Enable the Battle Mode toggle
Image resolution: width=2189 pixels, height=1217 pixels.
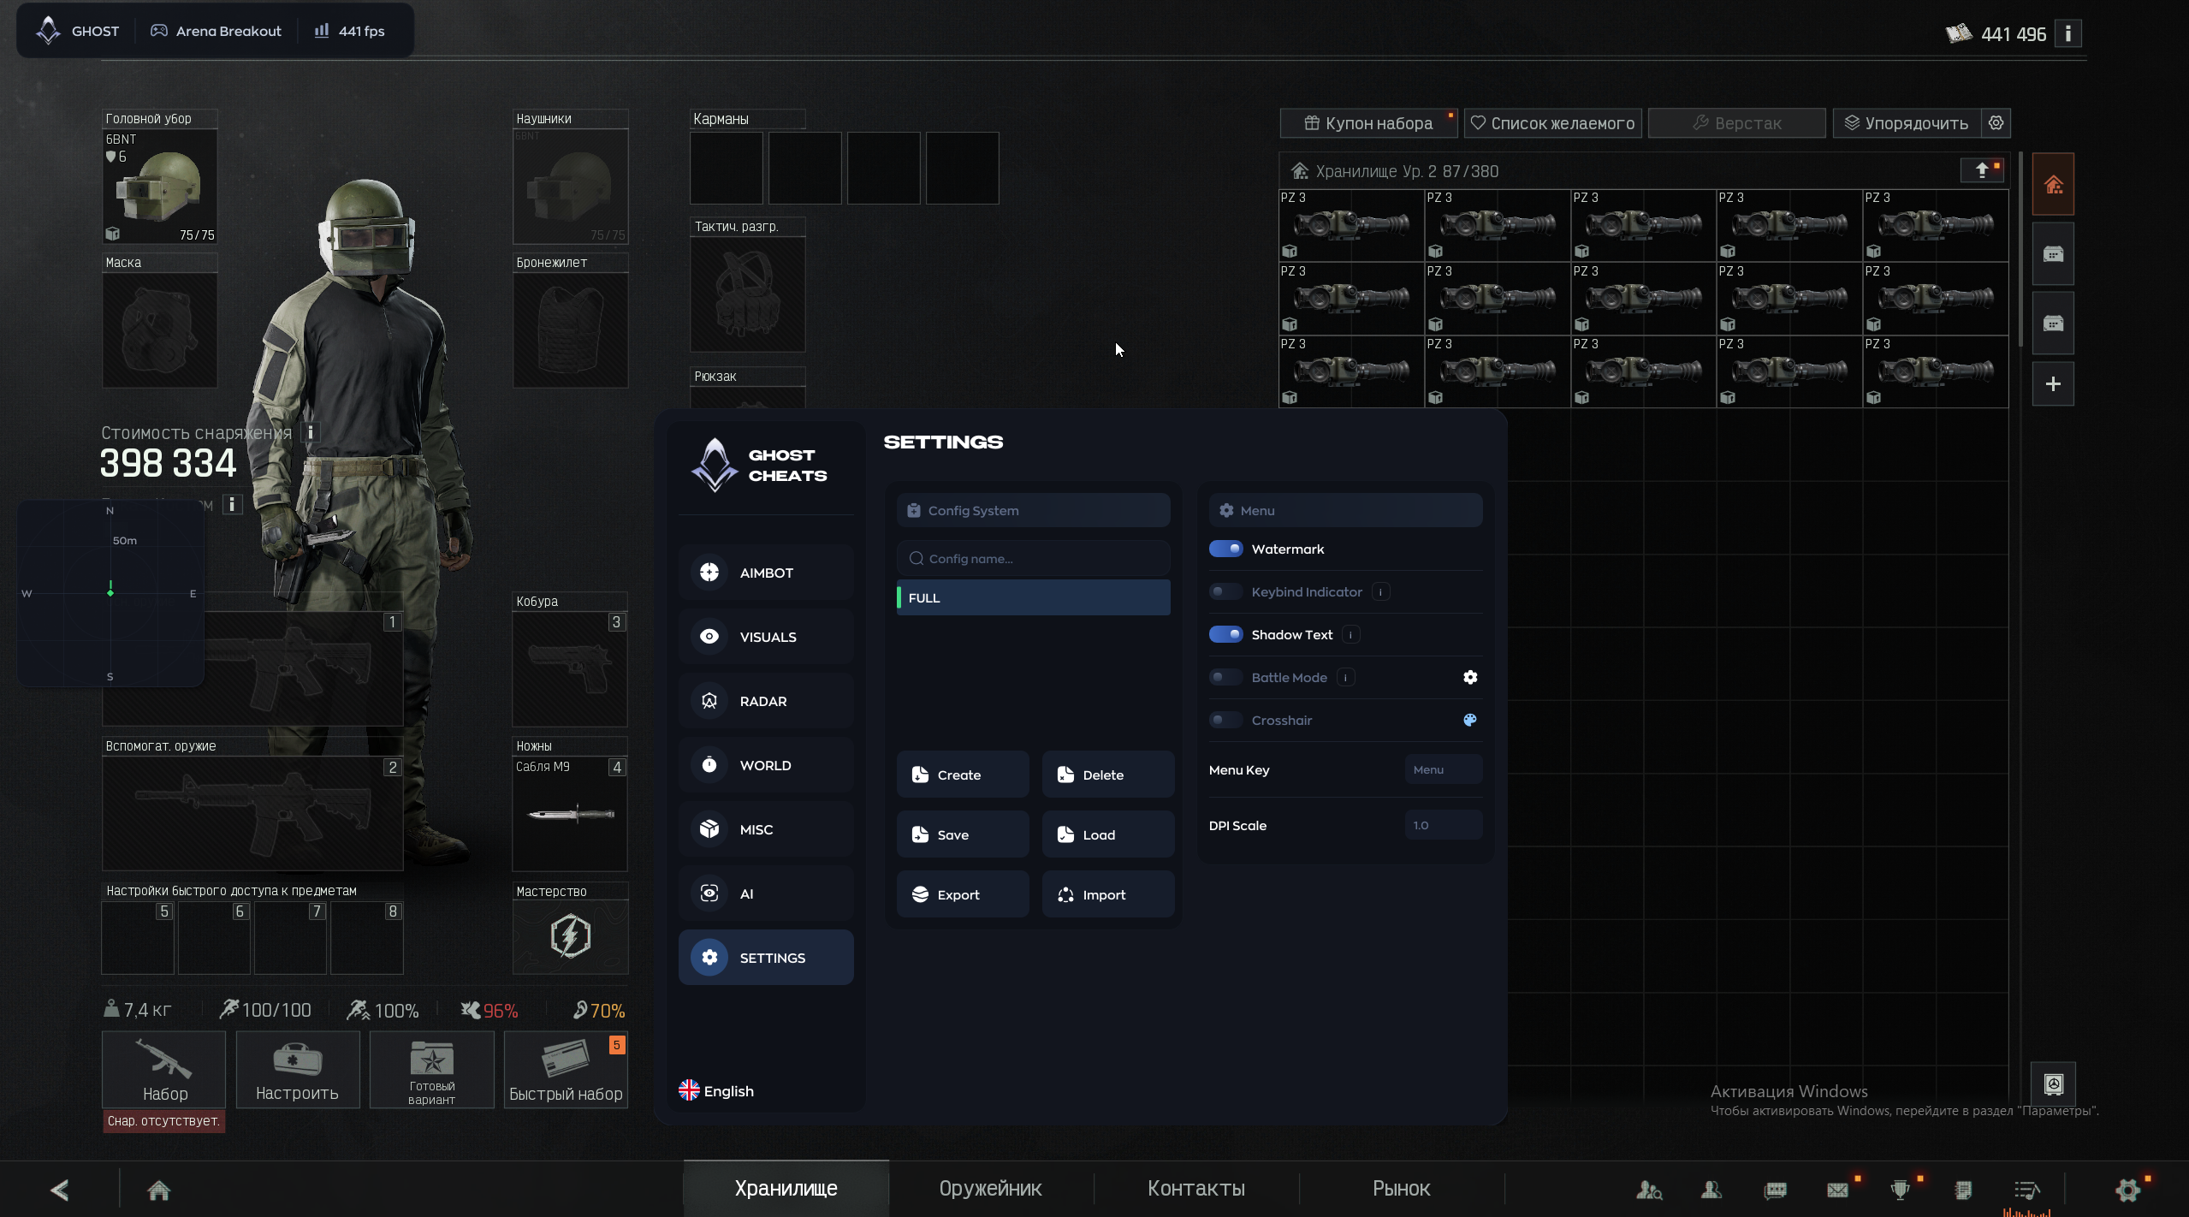coord(1225,677)
